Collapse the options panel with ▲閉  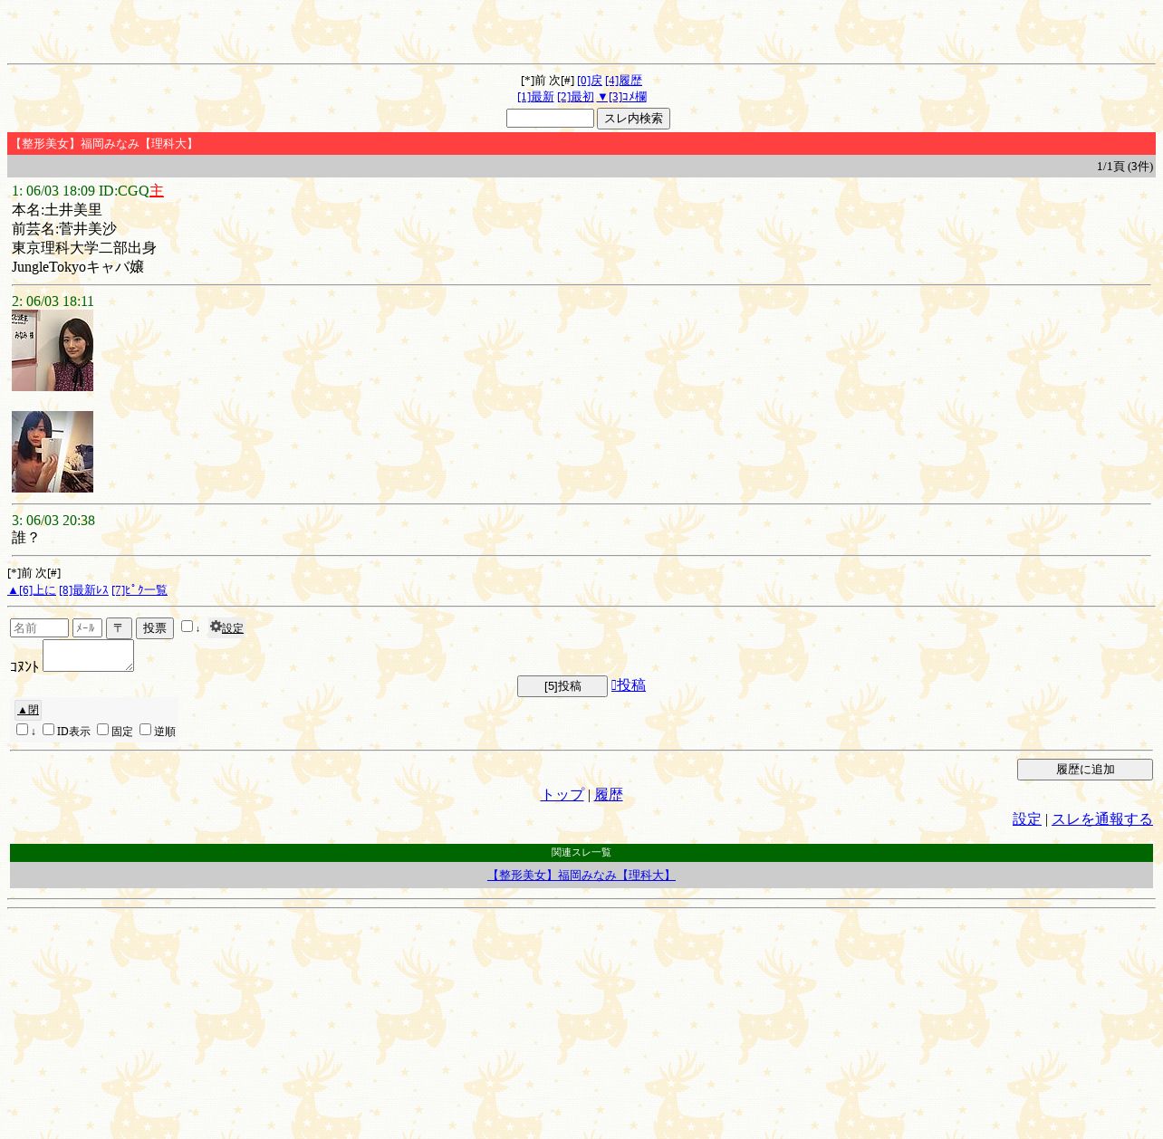[28, 710]
